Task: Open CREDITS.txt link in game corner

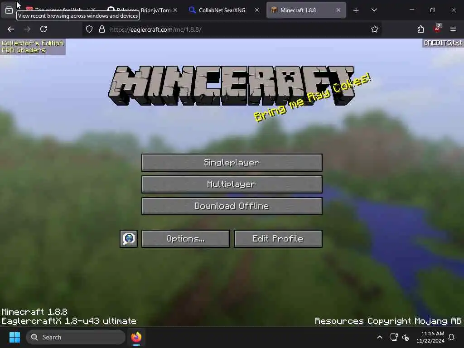Action: (442, 43)
